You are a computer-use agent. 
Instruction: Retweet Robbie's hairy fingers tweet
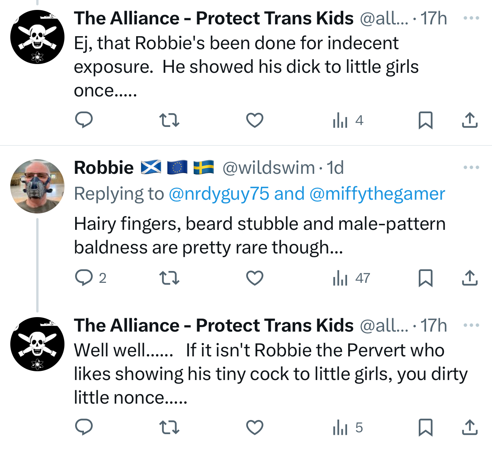point(169,278)
